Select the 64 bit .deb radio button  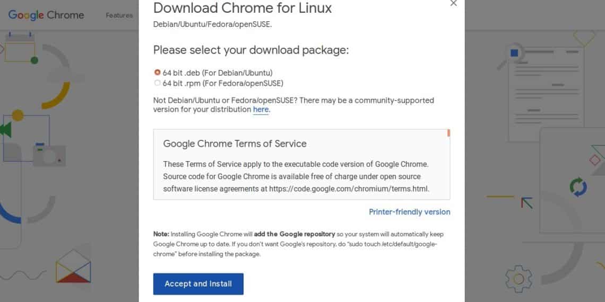157,73
